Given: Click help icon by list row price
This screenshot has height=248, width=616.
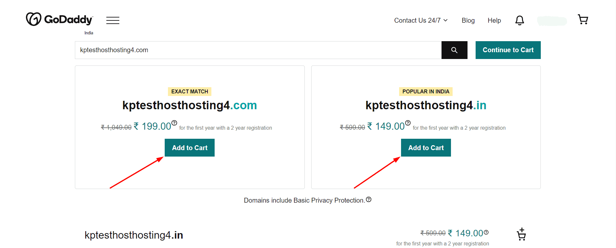Looking at the screenshot, I should tap(486, 232).
